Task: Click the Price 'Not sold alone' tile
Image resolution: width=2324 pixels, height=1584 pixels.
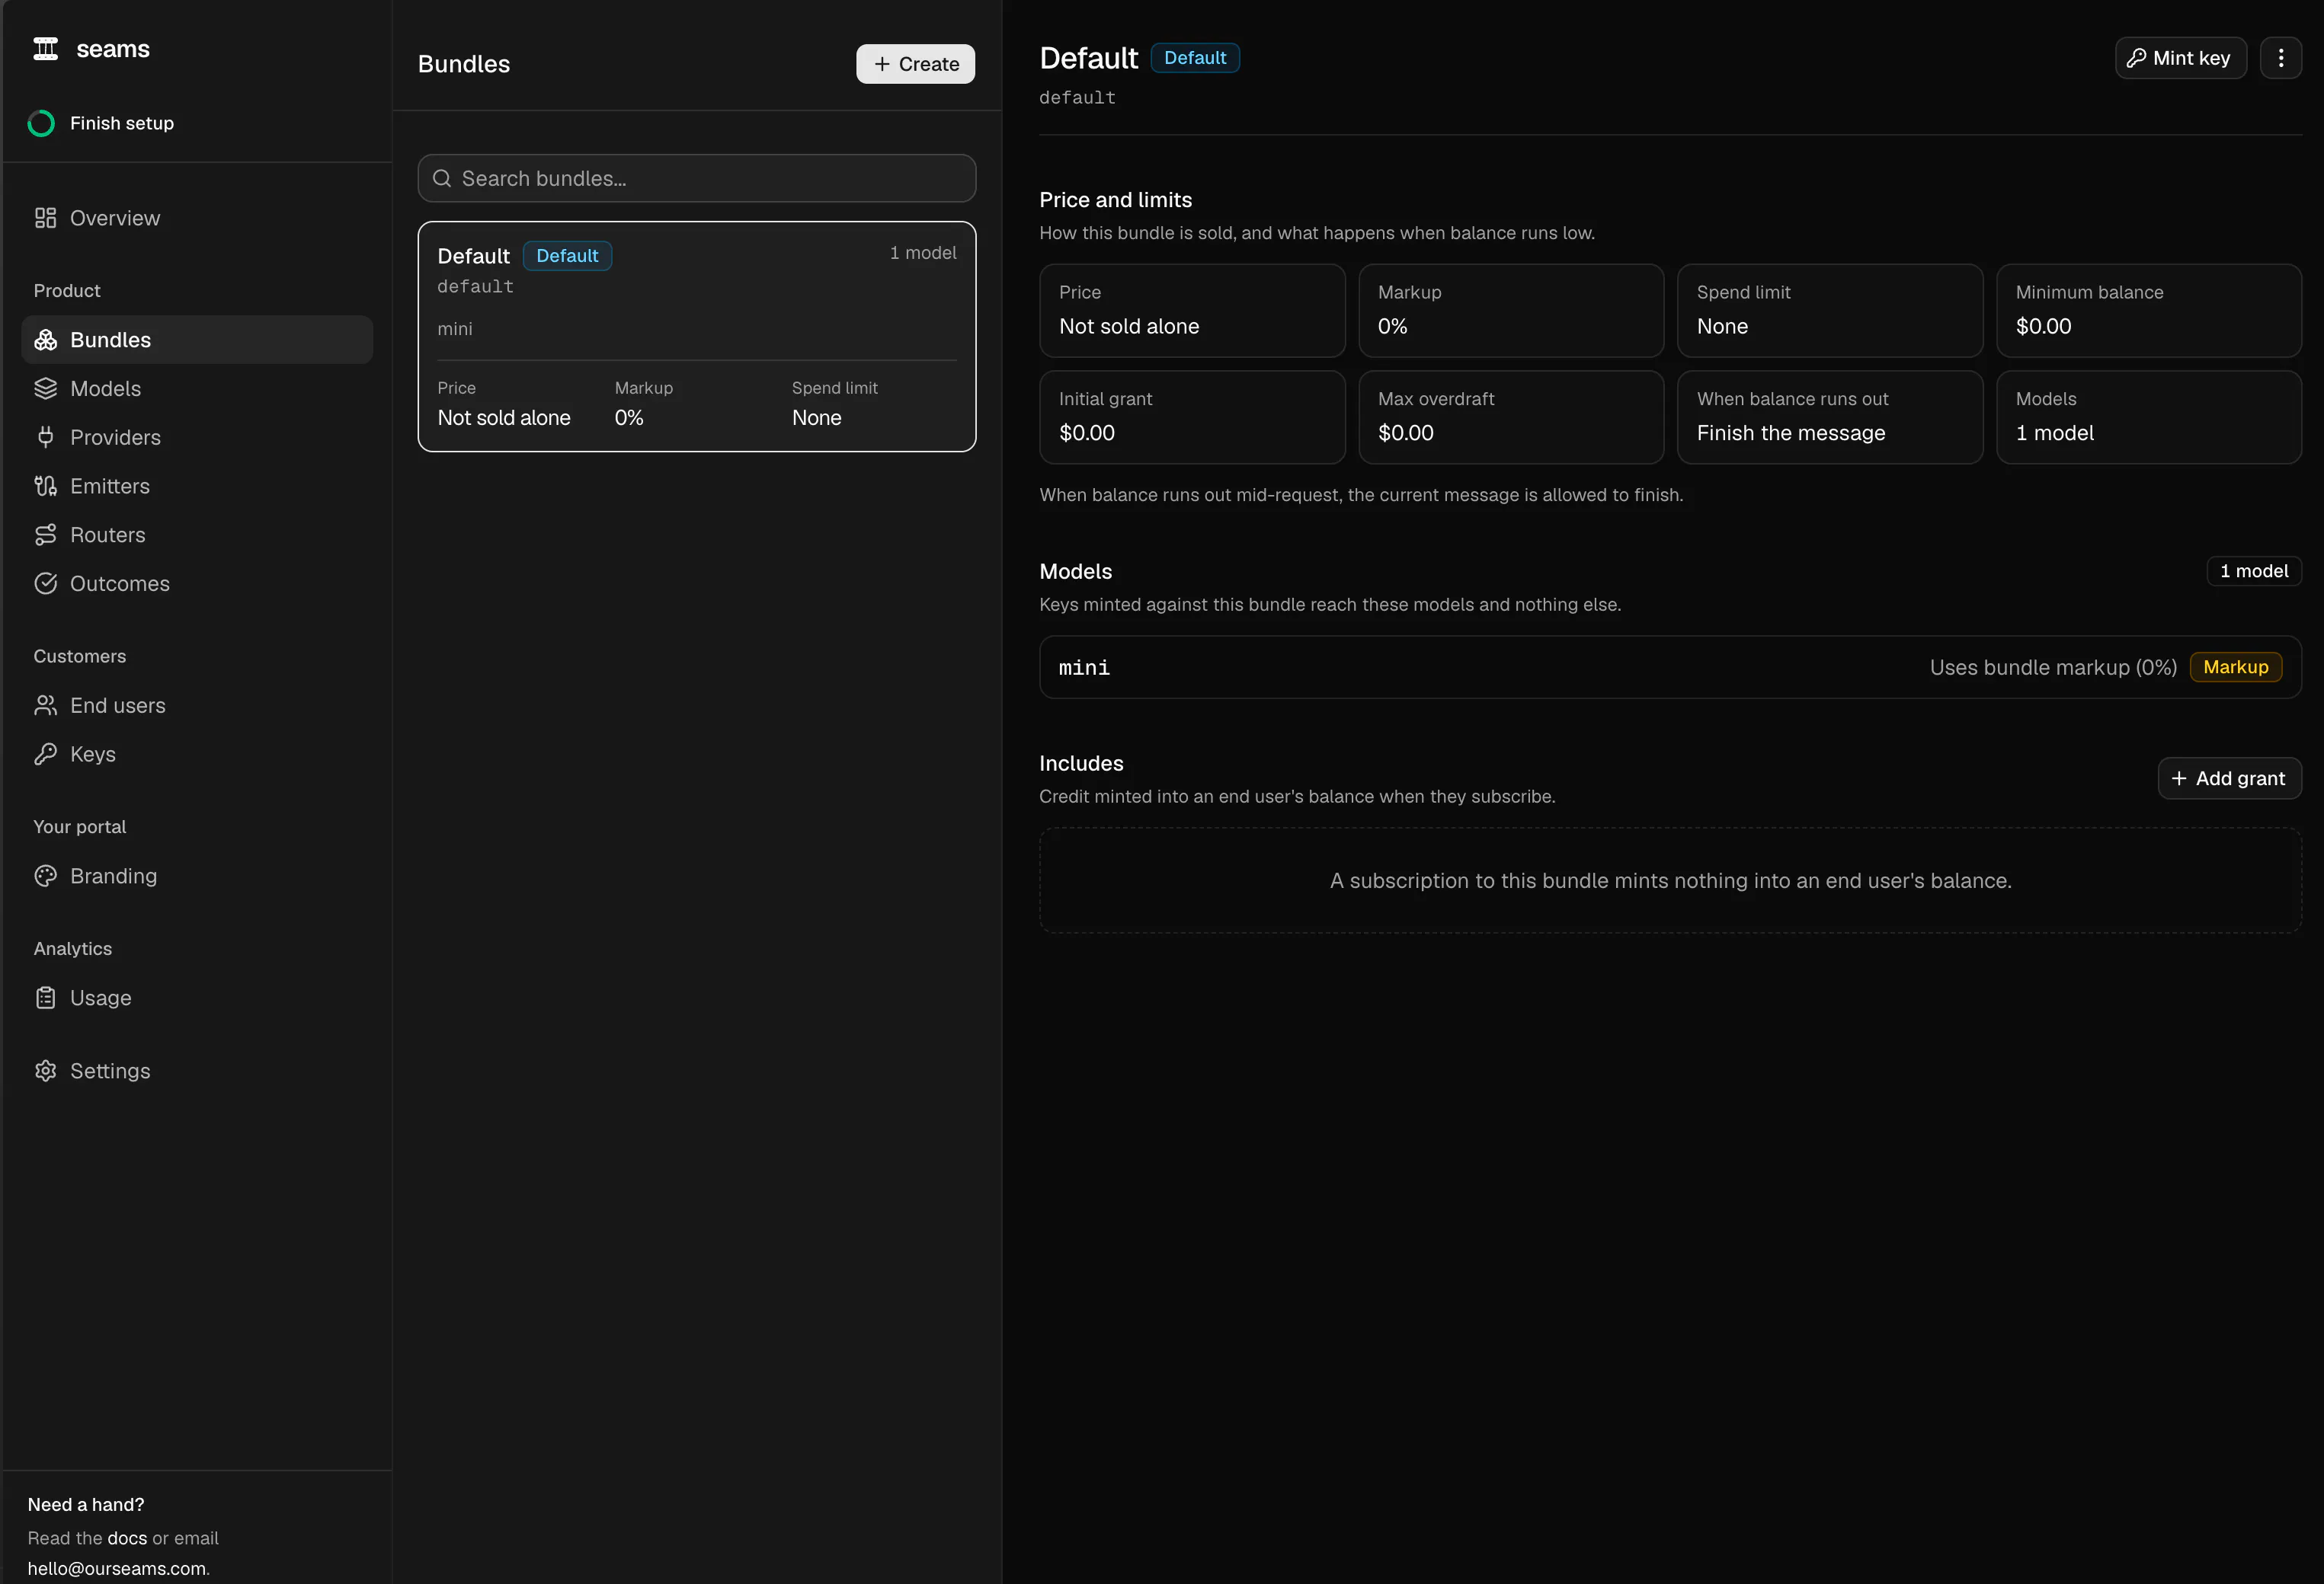Action: tap(1192, 311)
